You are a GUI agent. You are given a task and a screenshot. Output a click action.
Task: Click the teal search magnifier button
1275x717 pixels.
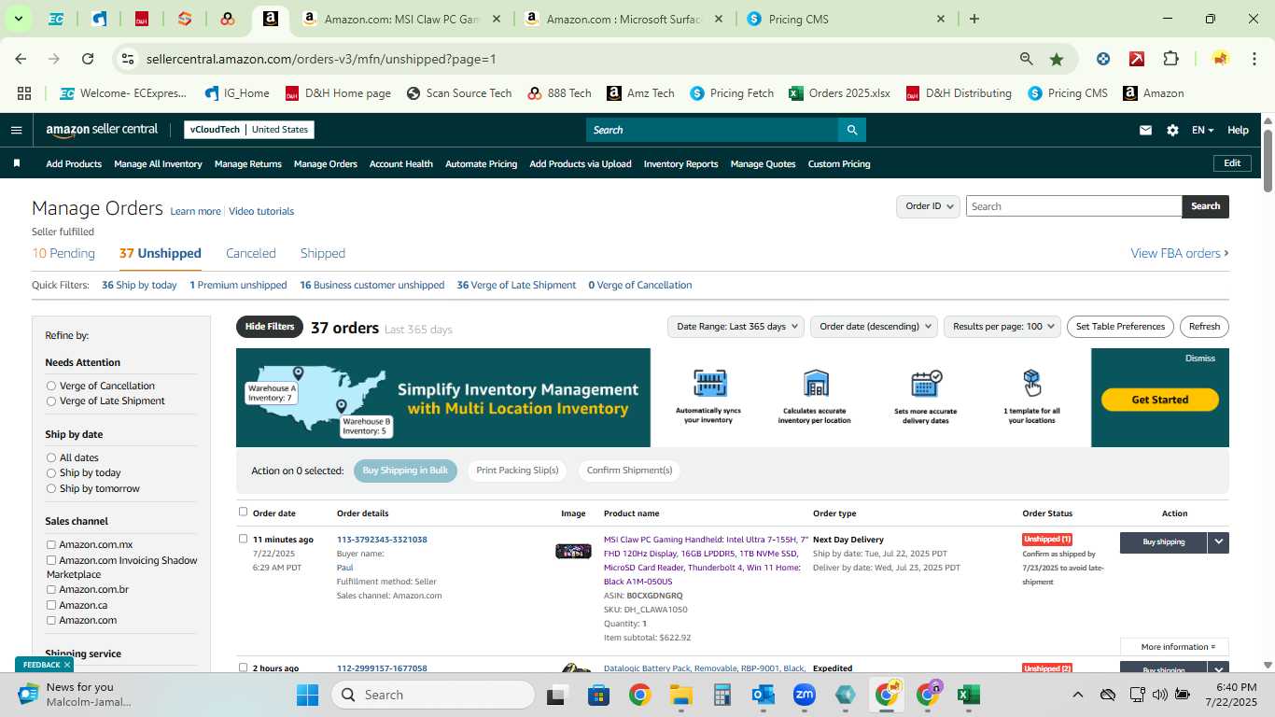[x=851, y=130]
